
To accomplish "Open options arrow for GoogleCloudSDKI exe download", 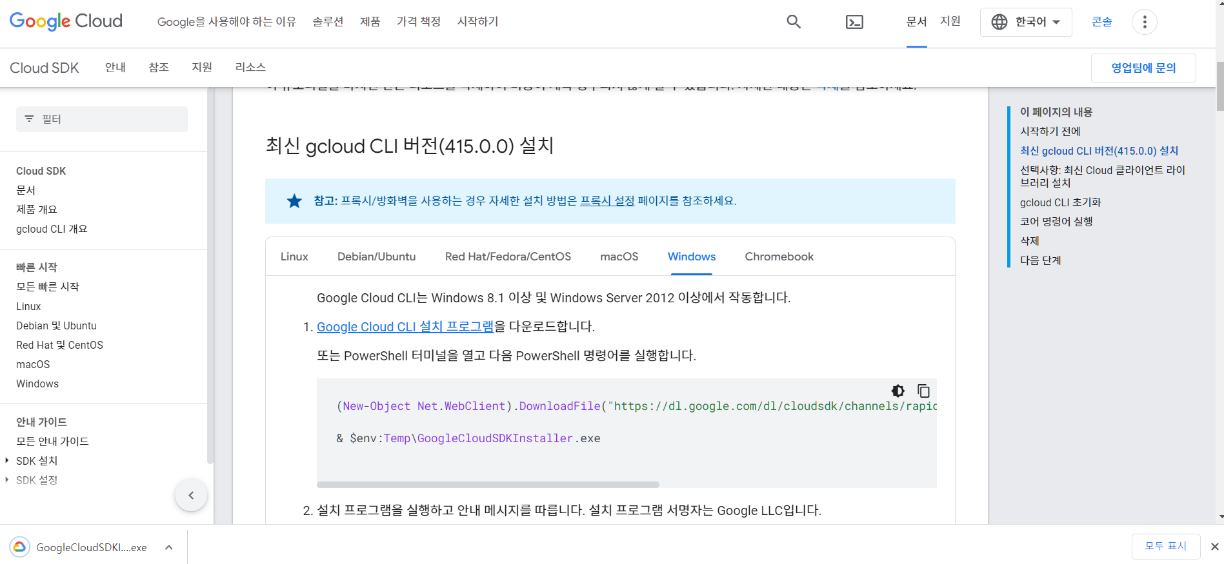I will pos(168,547).
